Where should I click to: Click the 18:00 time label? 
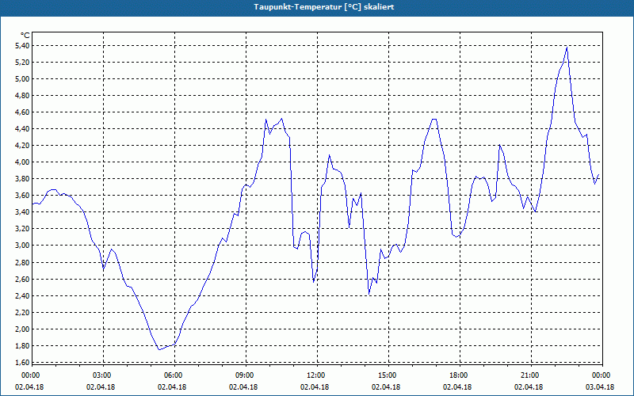(459, 375)
